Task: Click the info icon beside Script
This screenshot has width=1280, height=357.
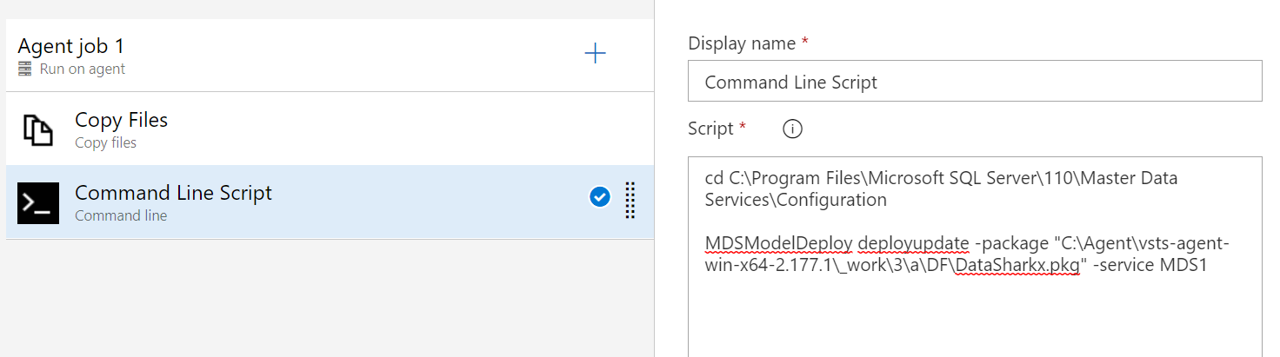Action: (x=792, y=129)
